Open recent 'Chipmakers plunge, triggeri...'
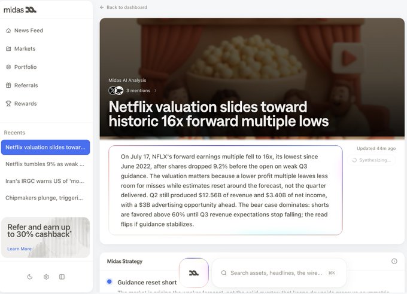Image resolution: width=407 pixels, height=294 pixels. pos(44,198)
